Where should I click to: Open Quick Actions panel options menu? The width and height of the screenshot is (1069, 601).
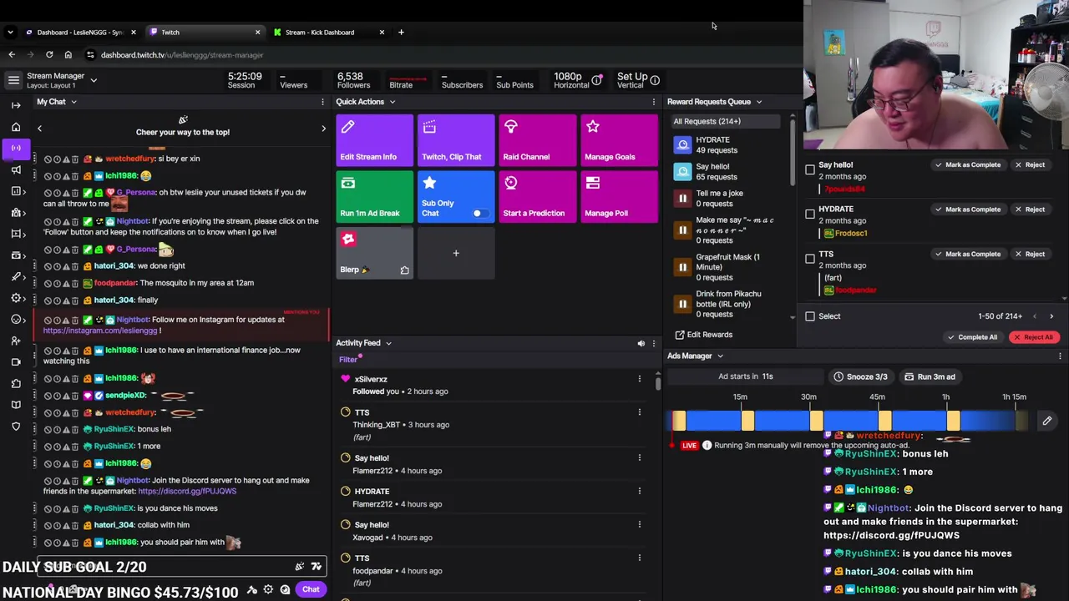pos(654,102)
